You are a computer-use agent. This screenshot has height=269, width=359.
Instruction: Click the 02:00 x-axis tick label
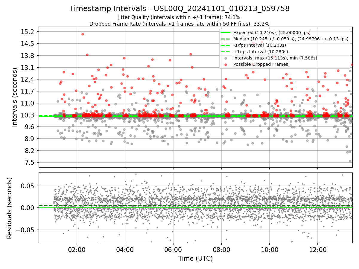click(x=77, y=250)
